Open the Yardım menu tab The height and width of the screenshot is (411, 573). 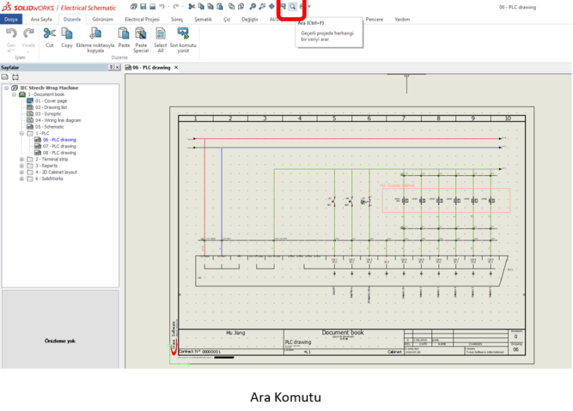(402, 19)
